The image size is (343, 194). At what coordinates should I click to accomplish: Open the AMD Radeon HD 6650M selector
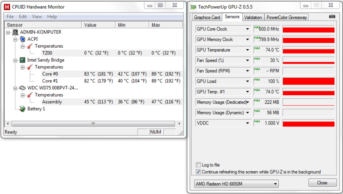pyautogui.click(x=236, y=184)
